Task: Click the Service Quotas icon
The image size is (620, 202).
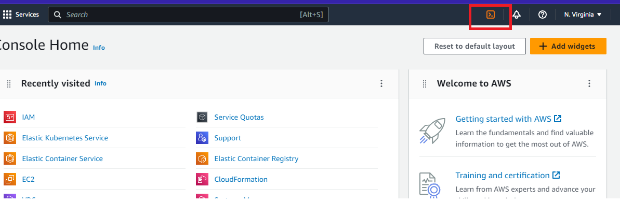Action: 202,117
